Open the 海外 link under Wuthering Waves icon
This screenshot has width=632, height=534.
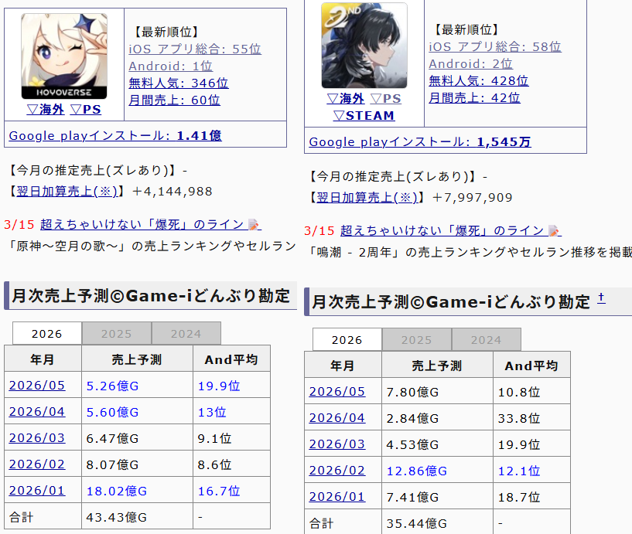346,99
